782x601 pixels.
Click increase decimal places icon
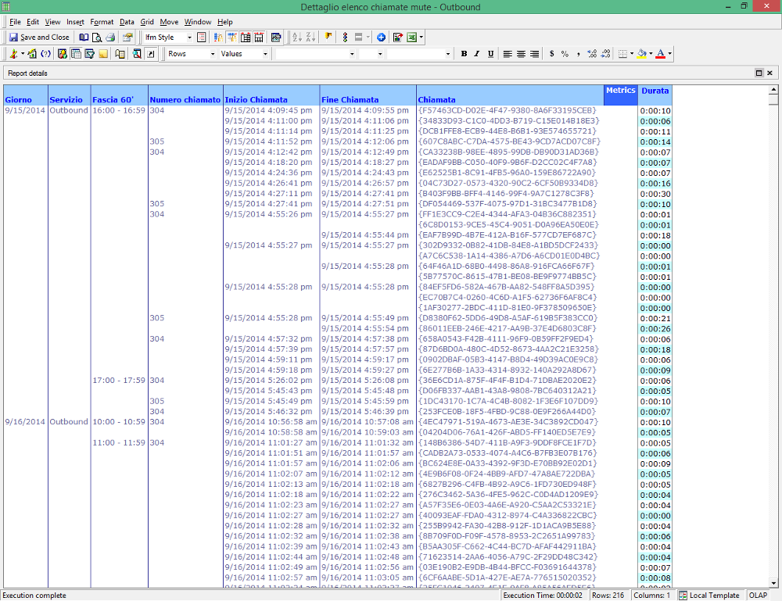point(592,54)
